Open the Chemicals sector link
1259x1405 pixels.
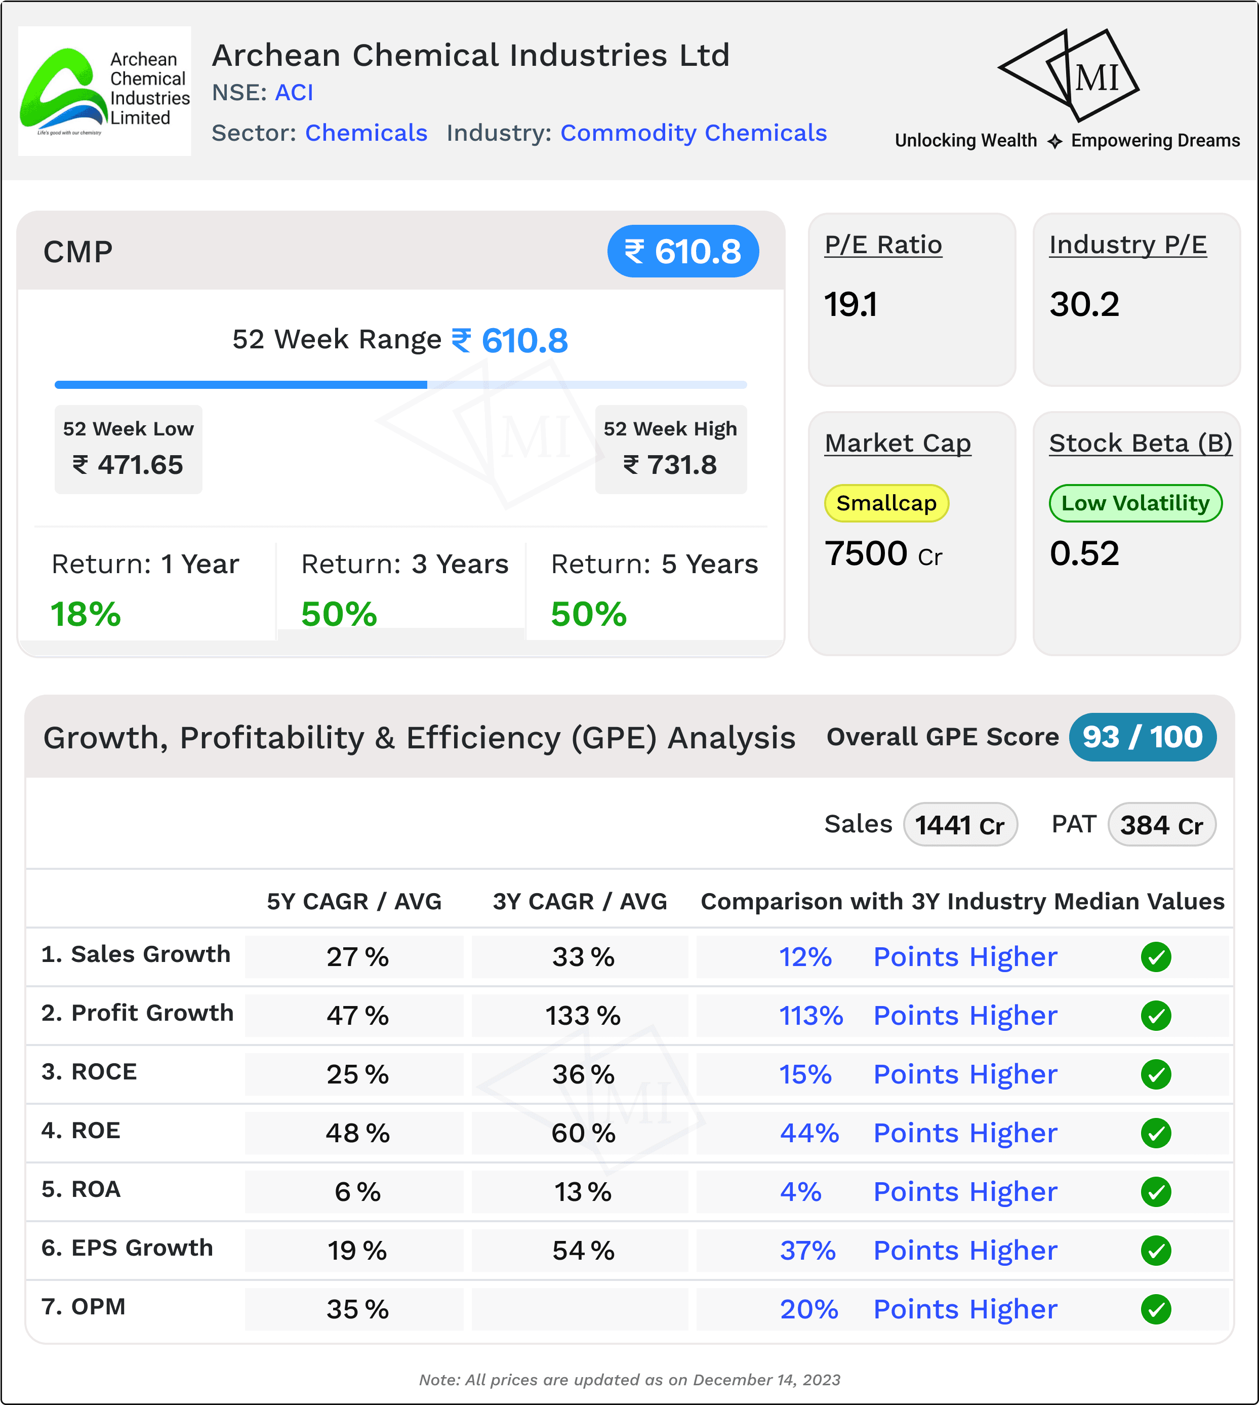point(366,133)
